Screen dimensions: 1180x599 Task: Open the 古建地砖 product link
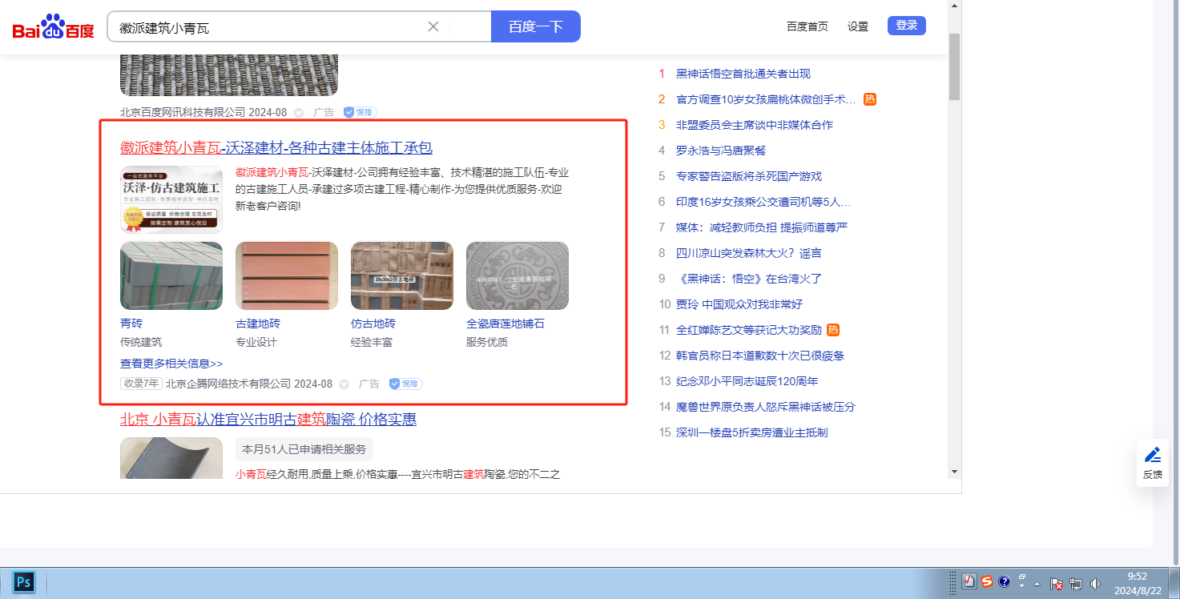(258, 324)
